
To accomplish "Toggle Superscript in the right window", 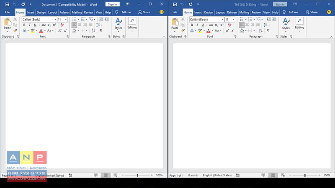I will coord(222,25).
